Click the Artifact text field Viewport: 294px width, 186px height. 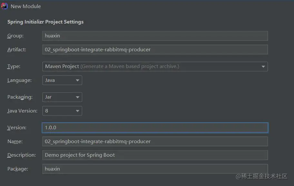pos(155,50)
